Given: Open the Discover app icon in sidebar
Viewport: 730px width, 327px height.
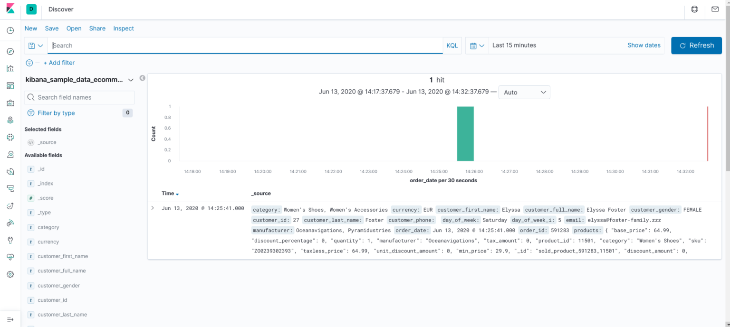Looking at the screenshot, I should point(10,51).
